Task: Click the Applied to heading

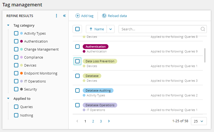Action: (22, 98)
